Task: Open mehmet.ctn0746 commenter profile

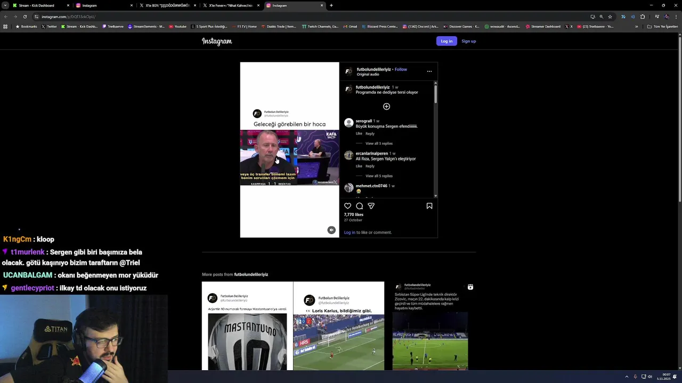Action: pos(371,186)
